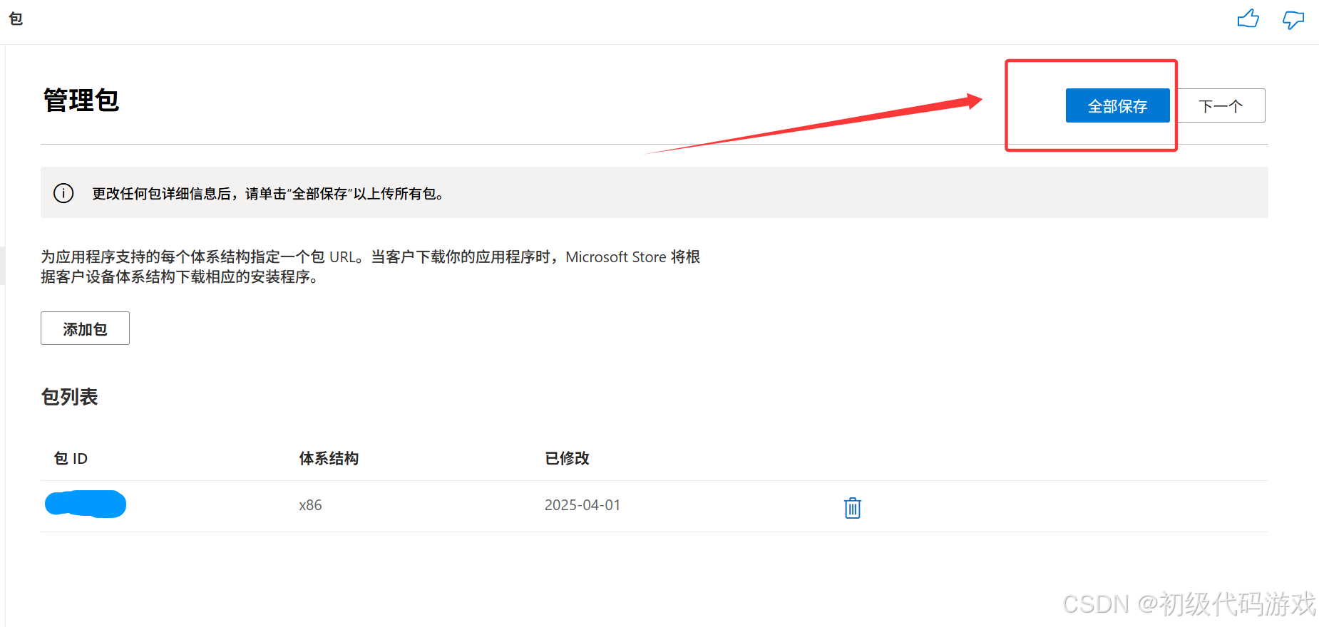Open the redacted package ID link
This screenshot has height=627, width=1319.
point(86,504)
